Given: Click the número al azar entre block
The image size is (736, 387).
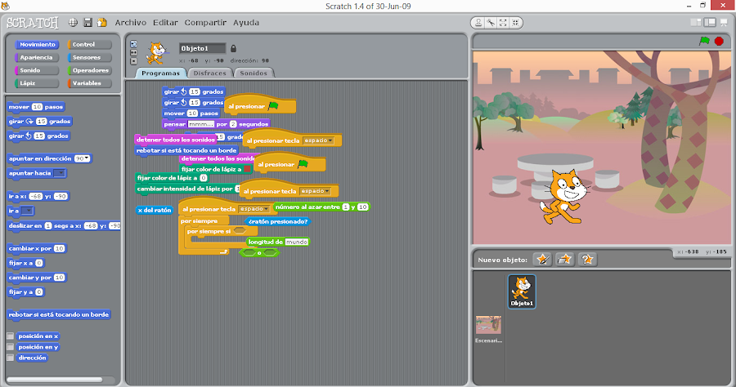Looking at the screenshot, I should (322, 207).
